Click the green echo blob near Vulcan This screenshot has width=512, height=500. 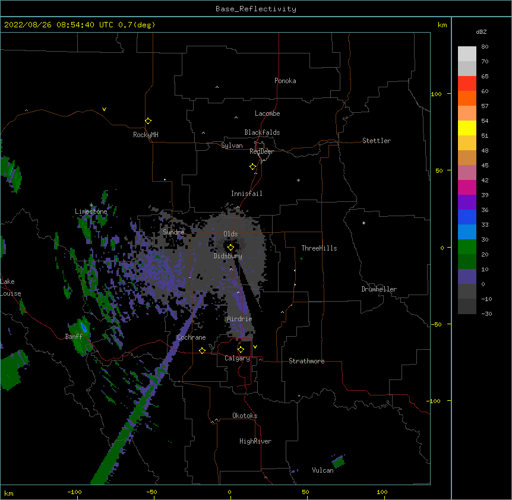coord(339,461)
